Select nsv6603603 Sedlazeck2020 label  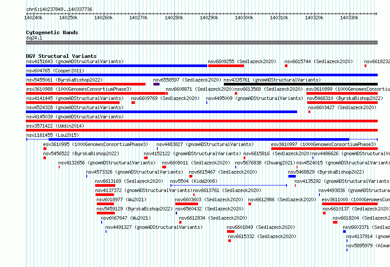(209, 199)
